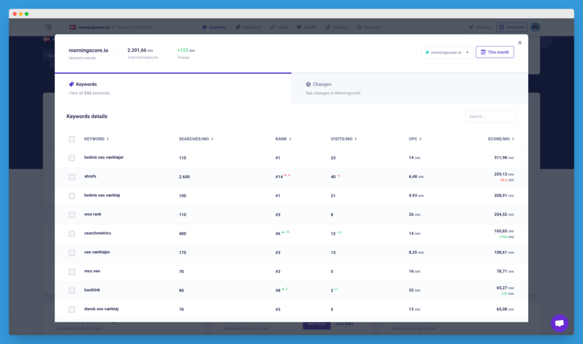Expand the This month date range selector
The width and height of the screenshot is (583, 344).
pos(495,52)
